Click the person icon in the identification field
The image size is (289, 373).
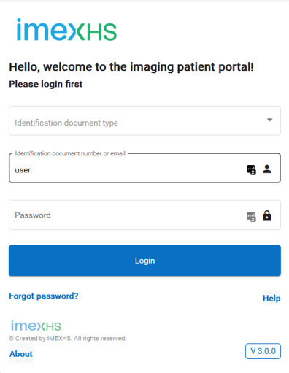267,169
